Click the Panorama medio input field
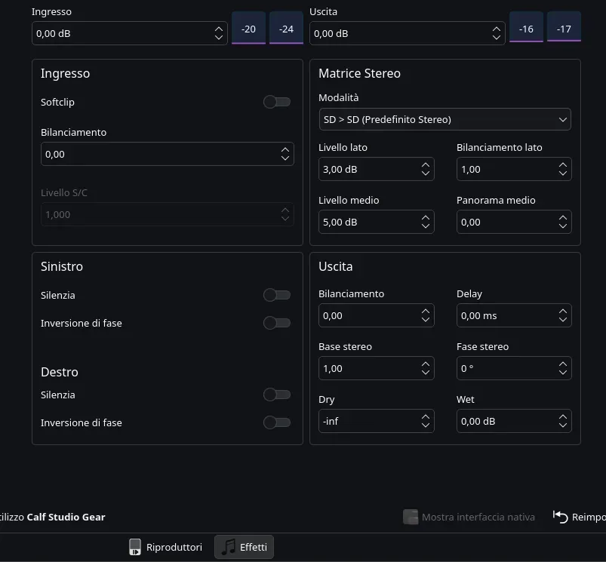The height and width of the screenshot is (562, 606). (504, 223)
